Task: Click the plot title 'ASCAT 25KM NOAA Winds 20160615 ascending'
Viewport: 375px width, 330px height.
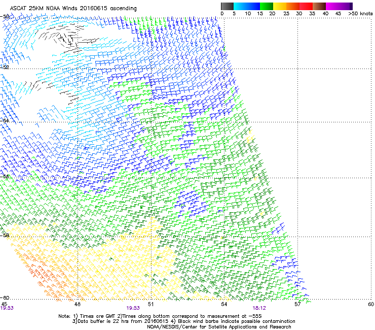Action: (73, 9)
